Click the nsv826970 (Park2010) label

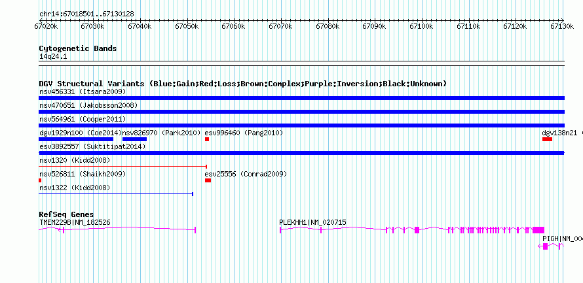point(161,133)
